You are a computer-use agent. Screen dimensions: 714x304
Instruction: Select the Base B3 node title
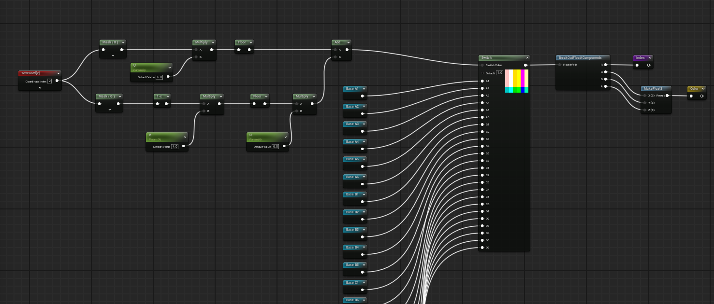[x=352, y=230]
